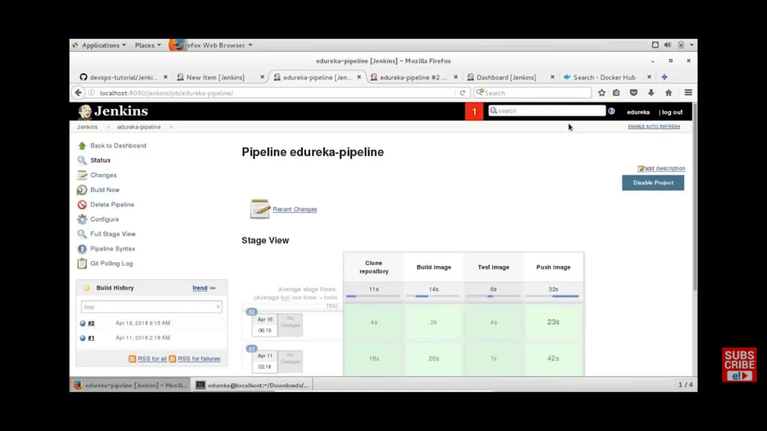767x431 pixels.
Task: Open the Firefox hamburger menu
Action: click(688, 92)
